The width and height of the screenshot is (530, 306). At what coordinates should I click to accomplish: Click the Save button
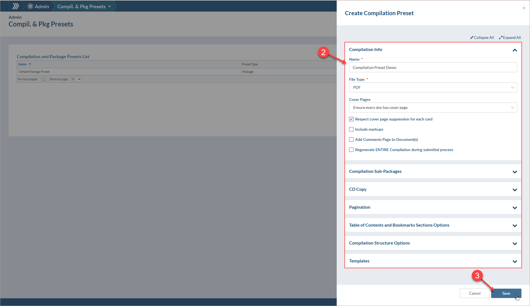coord(506,293)
